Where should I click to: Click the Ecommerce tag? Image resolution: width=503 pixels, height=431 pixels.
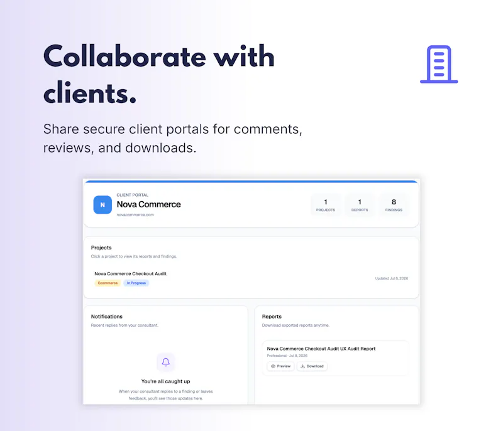pos(108,283)
